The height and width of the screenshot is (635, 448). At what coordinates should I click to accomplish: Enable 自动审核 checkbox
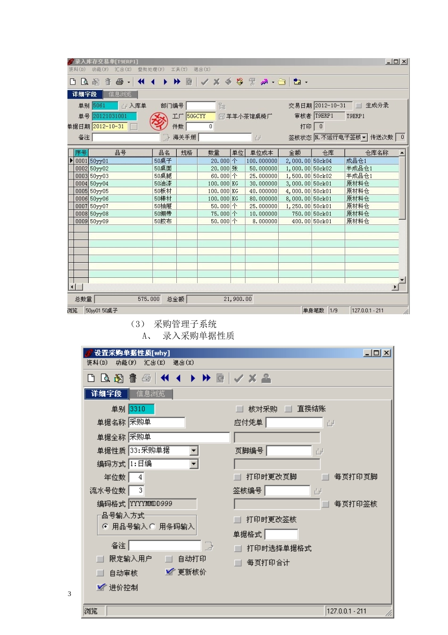(100, 573)
